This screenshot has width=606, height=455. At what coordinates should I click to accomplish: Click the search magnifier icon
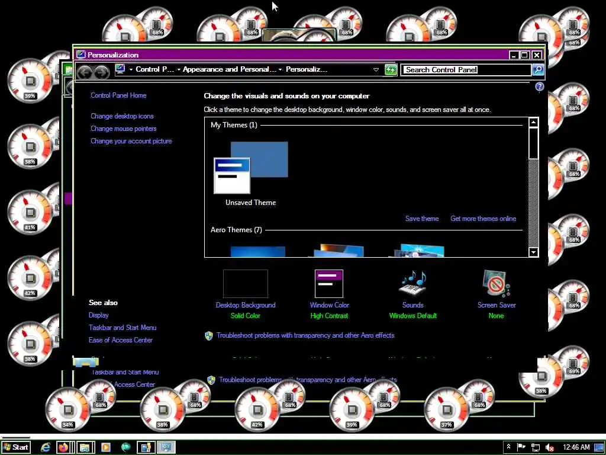[538, 70]
